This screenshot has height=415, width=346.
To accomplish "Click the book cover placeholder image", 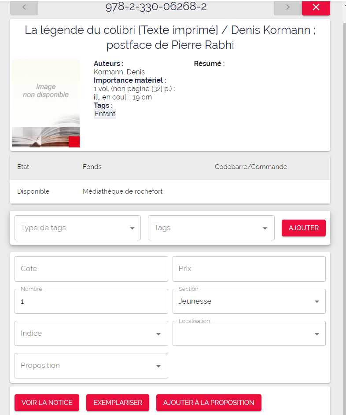I will point(46,103).
